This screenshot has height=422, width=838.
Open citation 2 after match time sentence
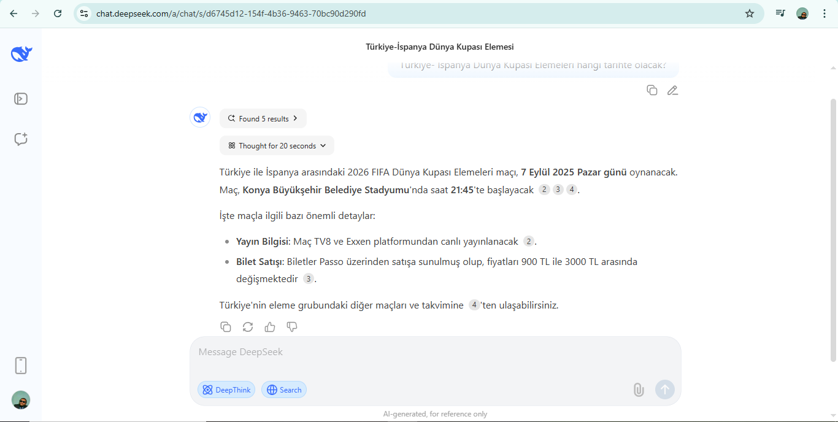pos(544,190)
